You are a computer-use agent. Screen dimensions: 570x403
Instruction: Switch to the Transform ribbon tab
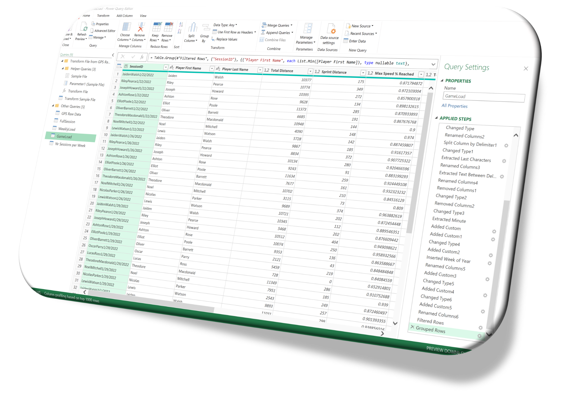[103, 16]
